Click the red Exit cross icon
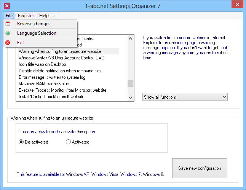The image size is (246, 190). coord(8,43)
